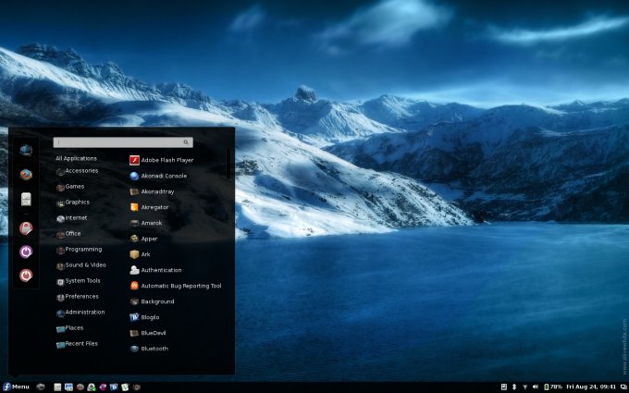Screen dimensions: 629x393
Task: Click the application search field
Action: [x=120, y=142]
